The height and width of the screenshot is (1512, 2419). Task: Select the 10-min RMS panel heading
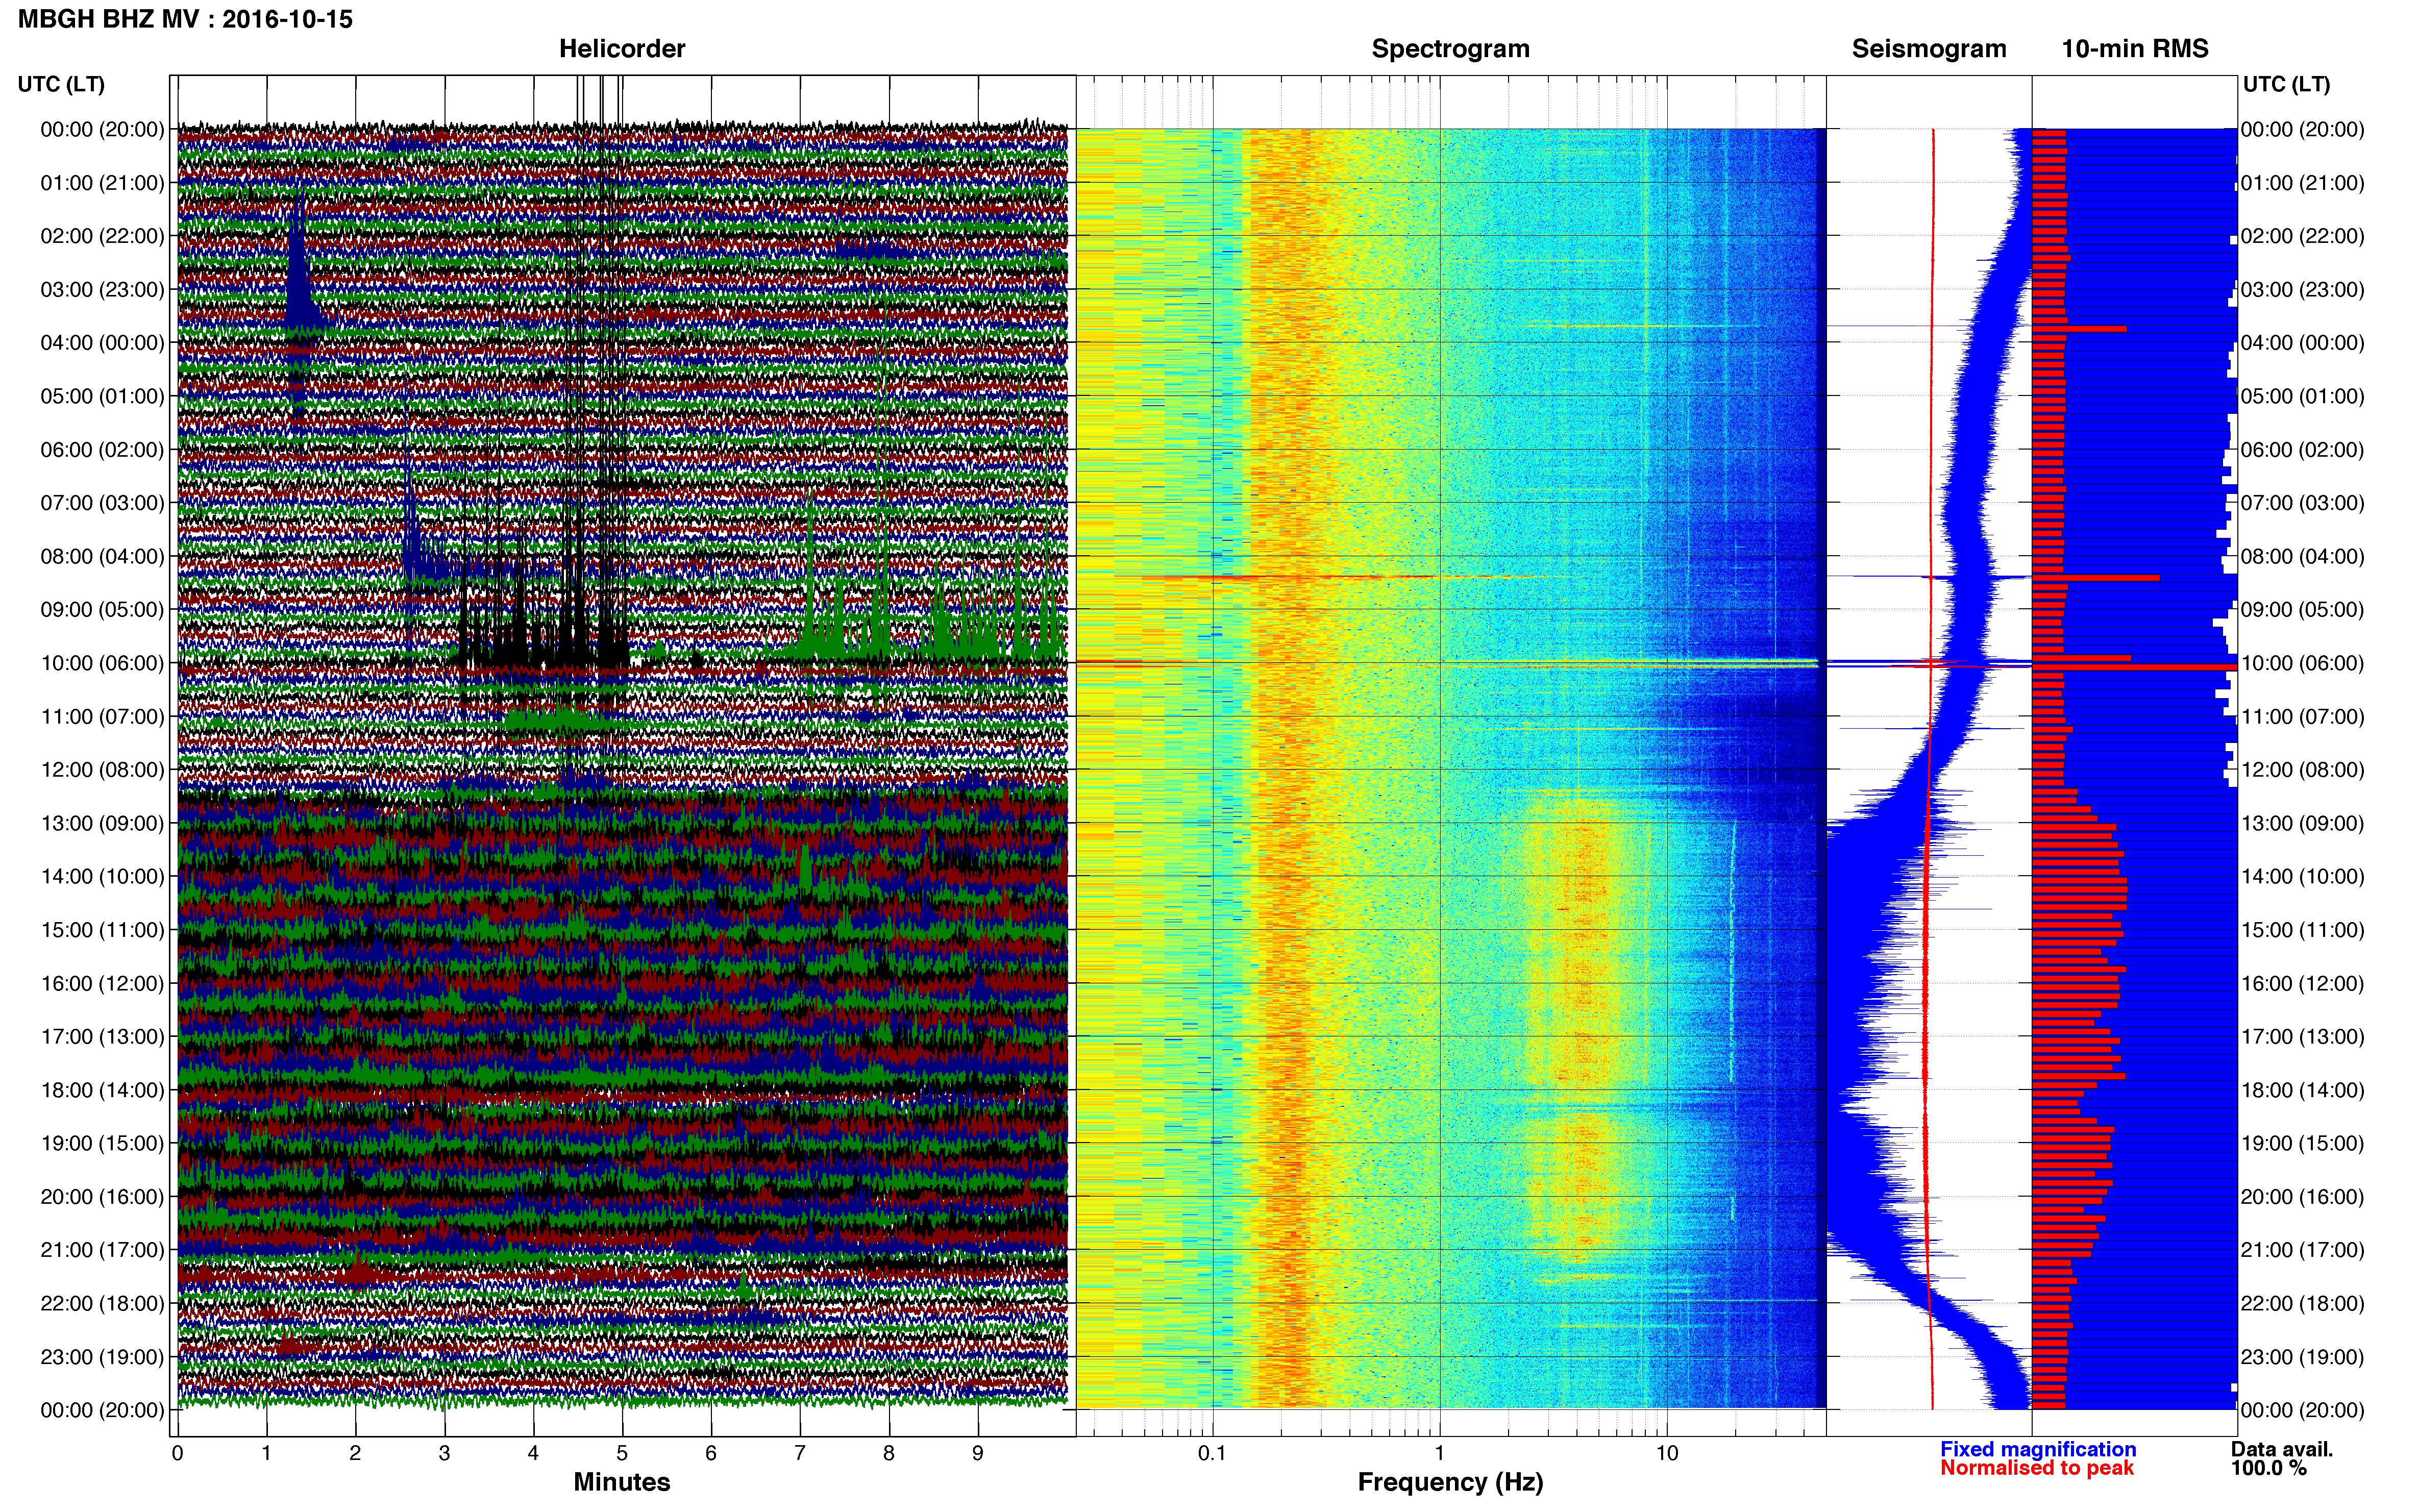click(x=2135, y=49)
